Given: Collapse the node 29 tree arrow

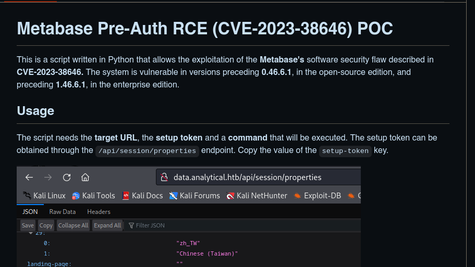Looking at the screenshot, I should (x=31, y=233).
